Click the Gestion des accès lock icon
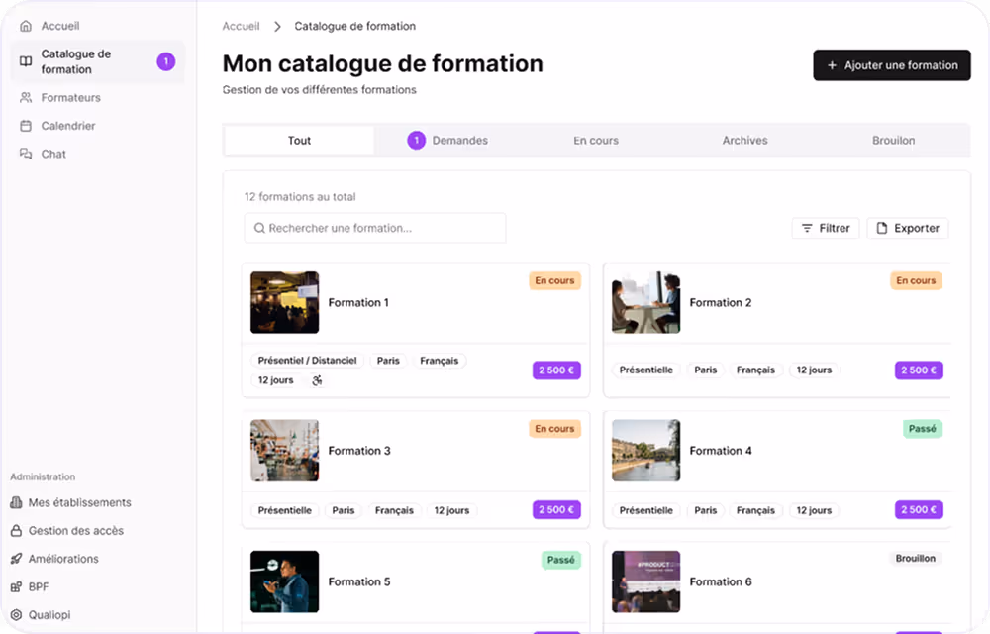This screenshot has width=990, height=634. click(x=17, y=530)
